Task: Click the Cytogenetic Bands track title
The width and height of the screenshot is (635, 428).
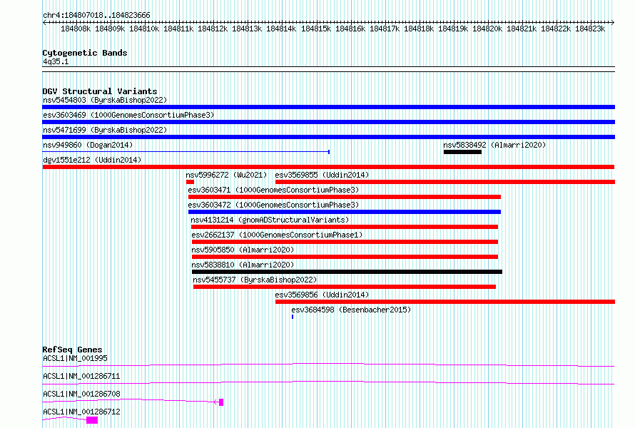Action: pos(85,53)
